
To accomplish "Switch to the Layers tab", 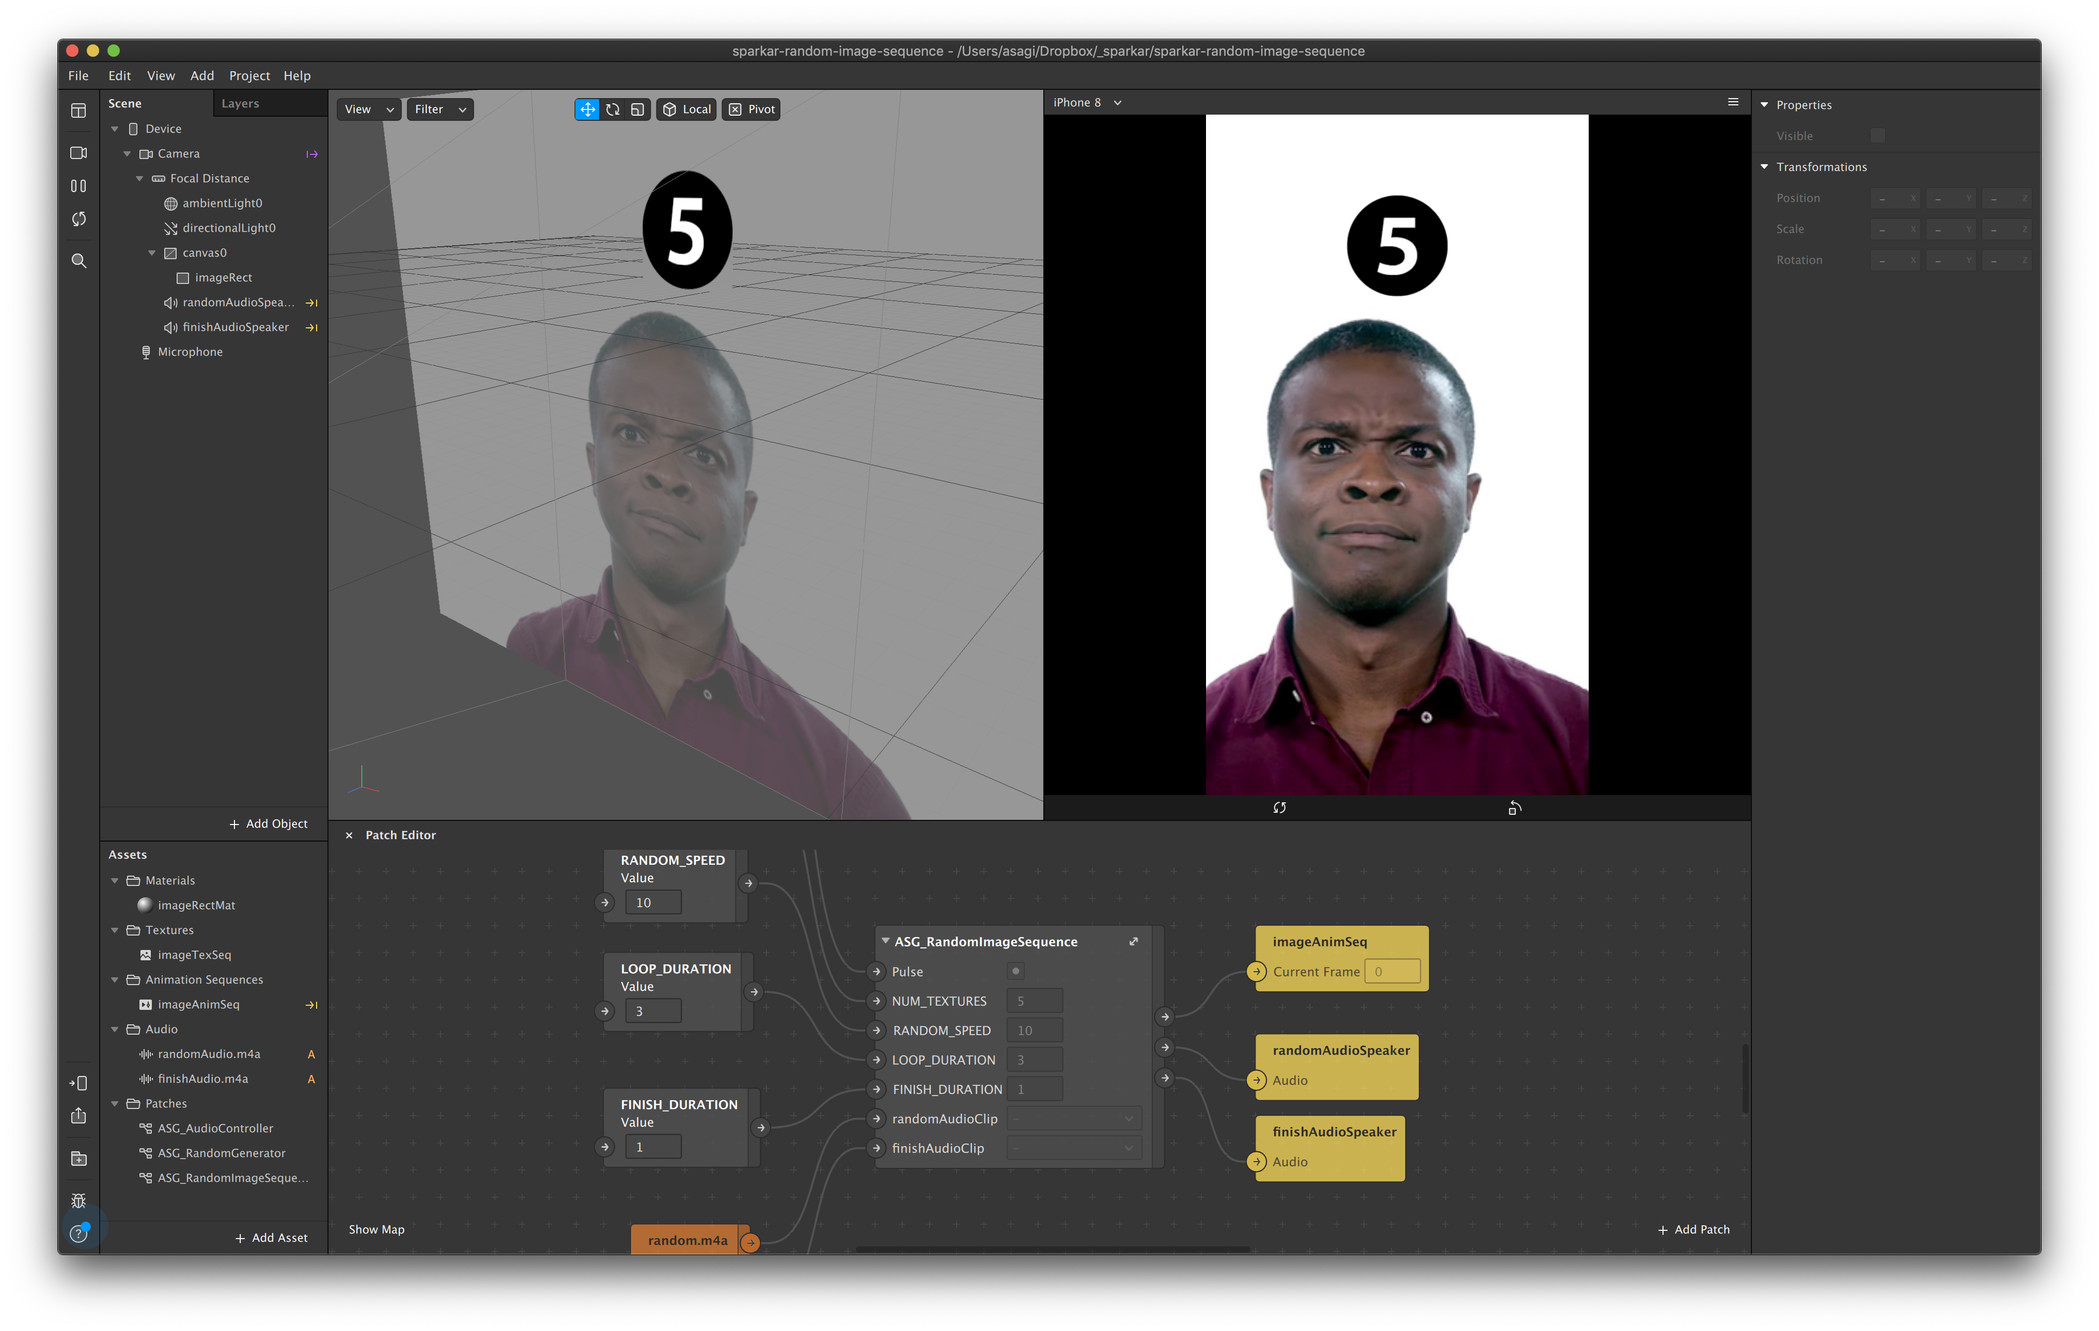I will tap(240, 104).
